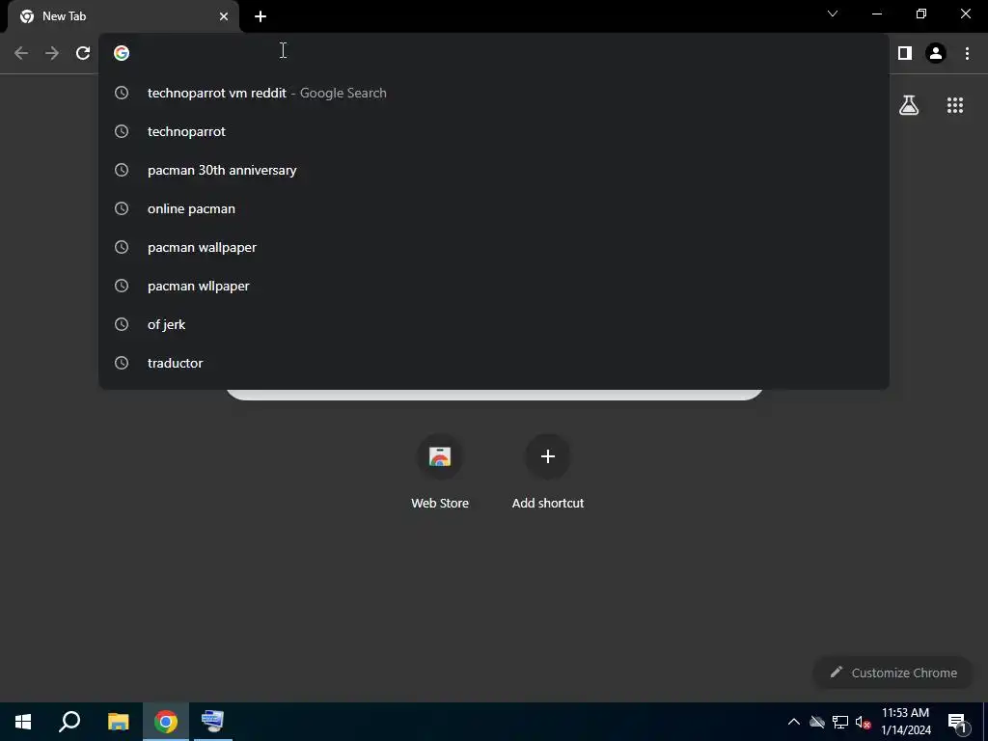Choose suggestion pacman 30th anniversary
Screen dimensions: 988x741
point(494,170)
